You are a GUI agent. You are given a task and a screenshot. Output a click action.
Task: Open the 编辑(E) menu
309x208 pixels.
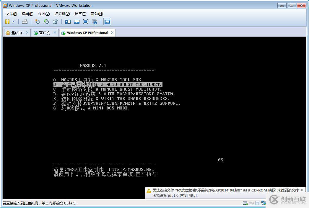coord(27,14)
